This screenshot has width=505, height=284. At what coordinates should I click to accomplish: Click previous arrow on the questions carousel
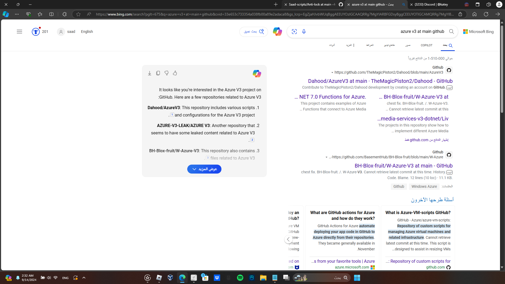tap(288, 239)
